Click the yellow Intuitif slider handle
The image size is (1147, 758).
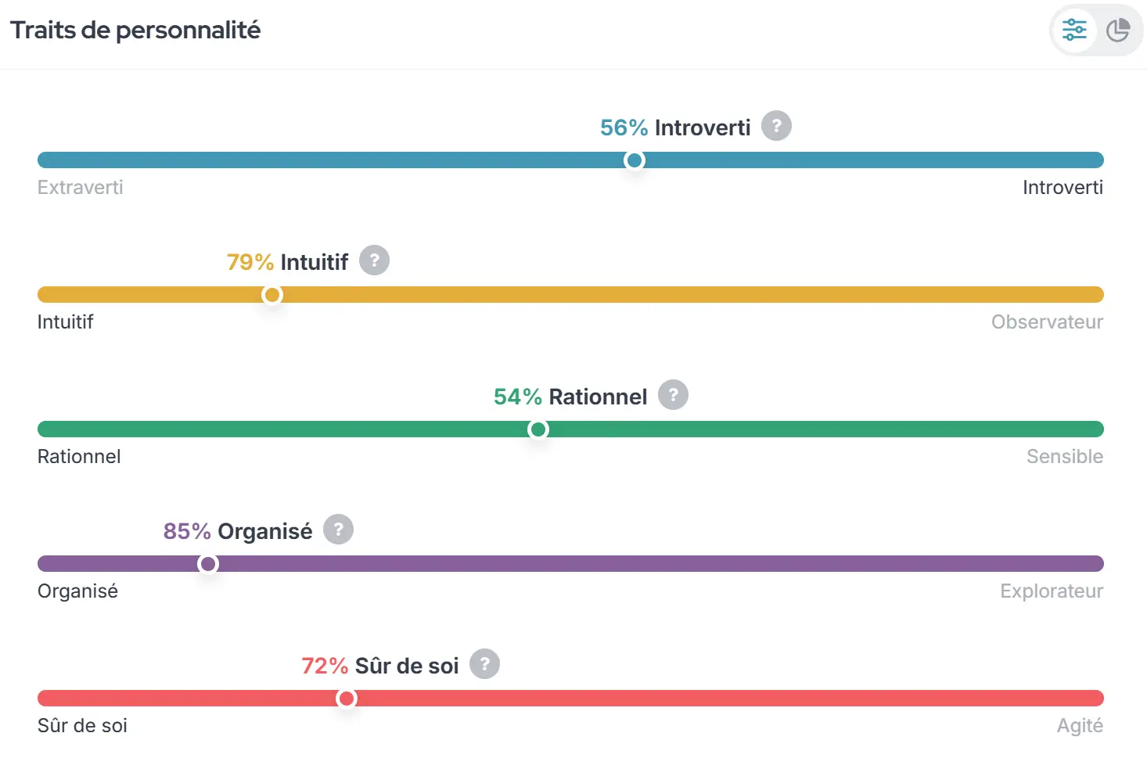coord(272,295)
